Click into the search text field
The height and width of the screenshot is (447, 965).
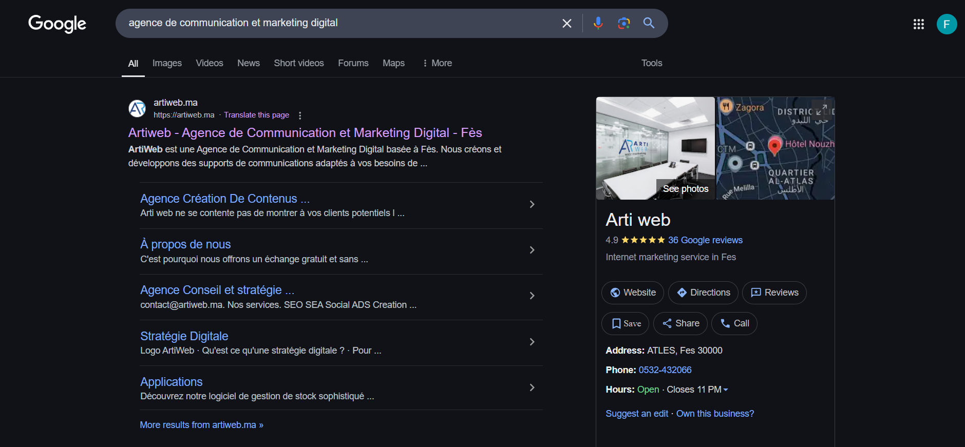pos(339,23)
